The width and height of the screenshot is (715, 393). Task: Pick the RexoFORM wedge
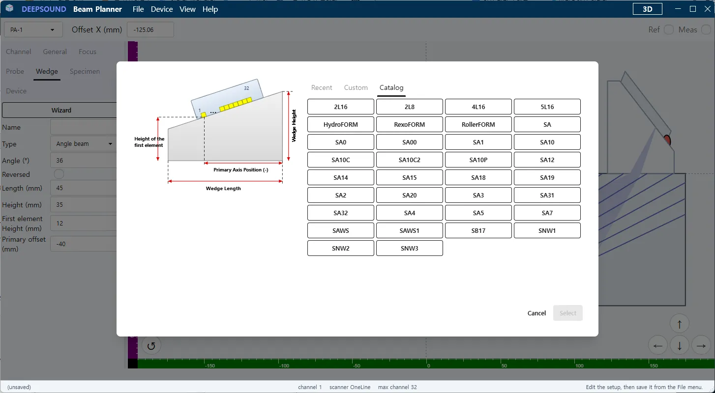coord(410,124)
